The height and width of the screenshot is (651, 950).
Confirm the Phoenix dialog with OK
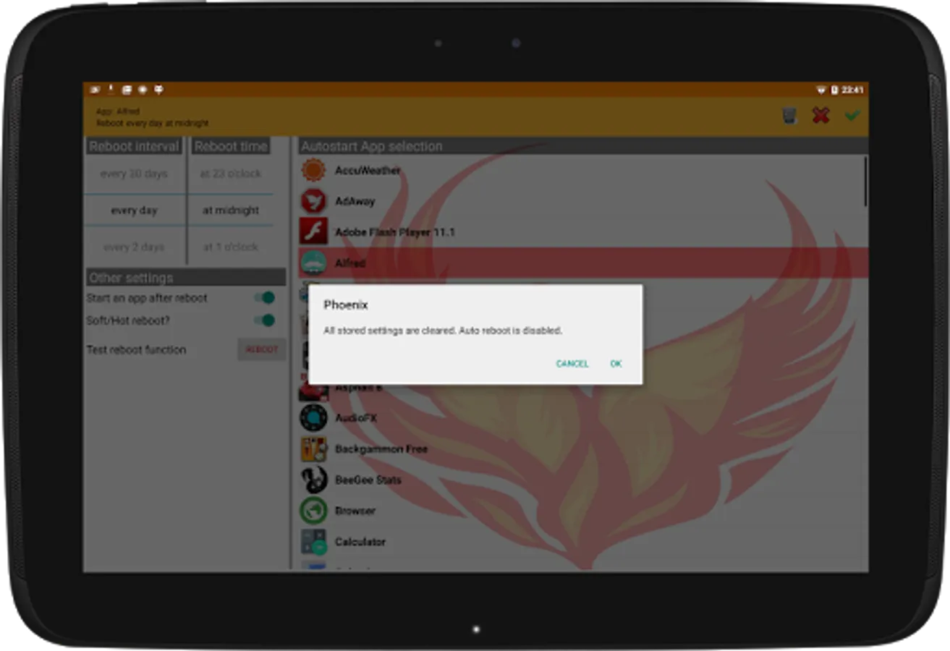point(616,364)
